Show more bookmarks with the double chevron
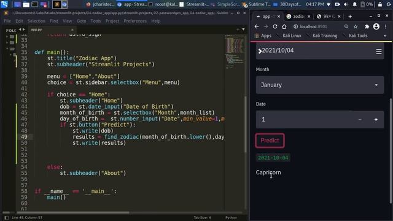Image resolution: width=393 pixels, height=221 pixels. click(x=385, y=36)
